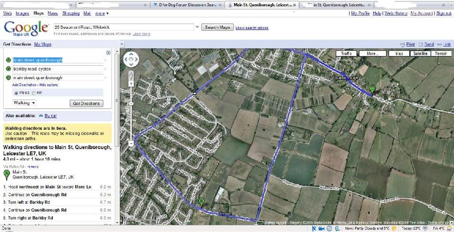Open the Mail link in Google bar
This screenshot has width=454, height=232.
(87, 13)
